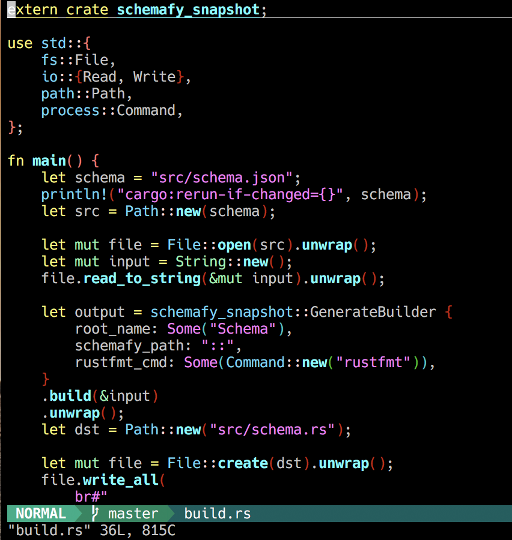Click the path::Path import line
512x540 pixels.
point(87,94)
